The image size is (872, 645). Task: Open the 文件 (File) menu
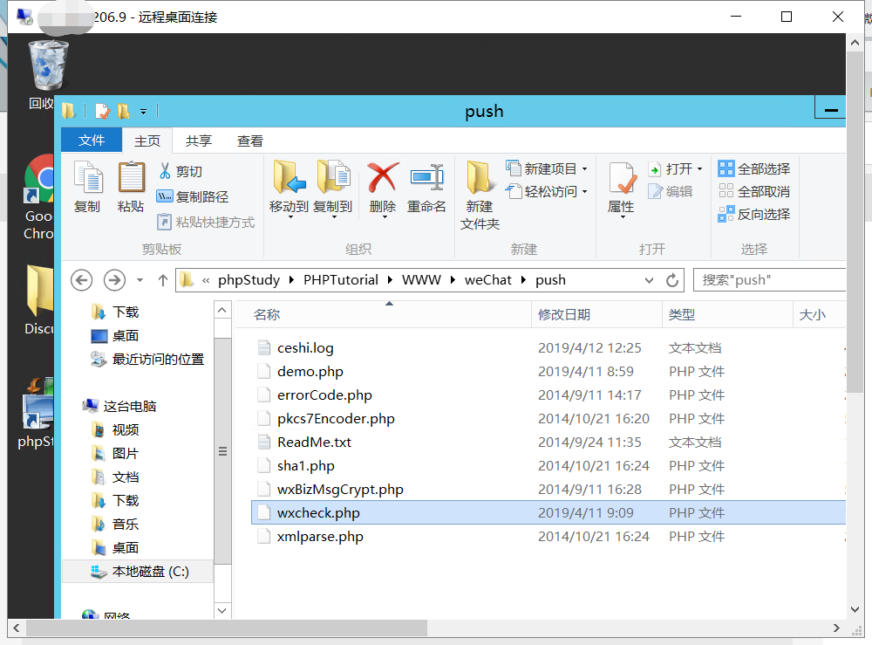pos(91,141)
